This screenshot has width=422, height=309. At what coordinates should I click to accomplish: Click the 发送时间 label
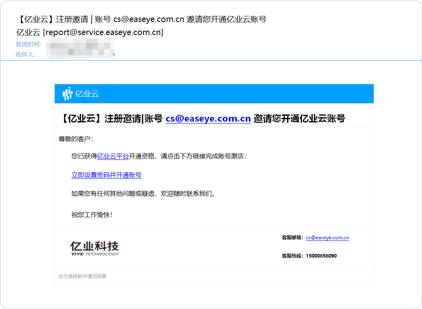pyautogui.click(x=28, y=44)
